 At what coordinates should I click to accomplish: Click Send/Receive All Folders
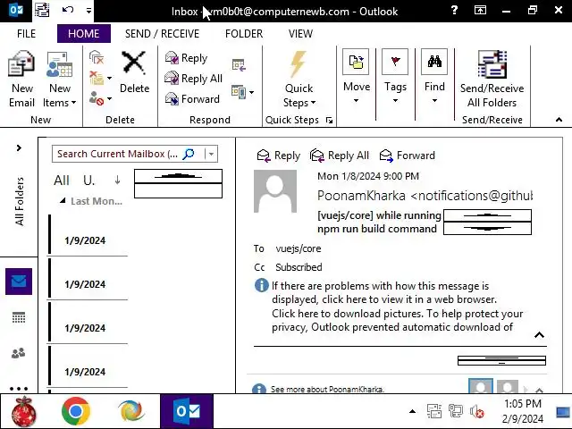(492, 80)
